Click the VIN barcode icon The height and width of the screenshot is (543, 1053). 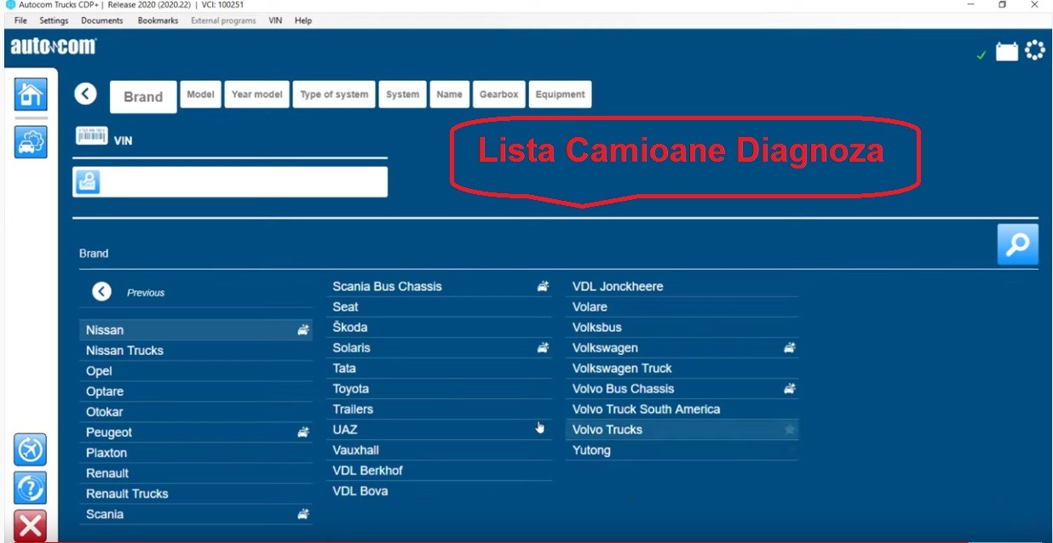(x=92, y=137)
